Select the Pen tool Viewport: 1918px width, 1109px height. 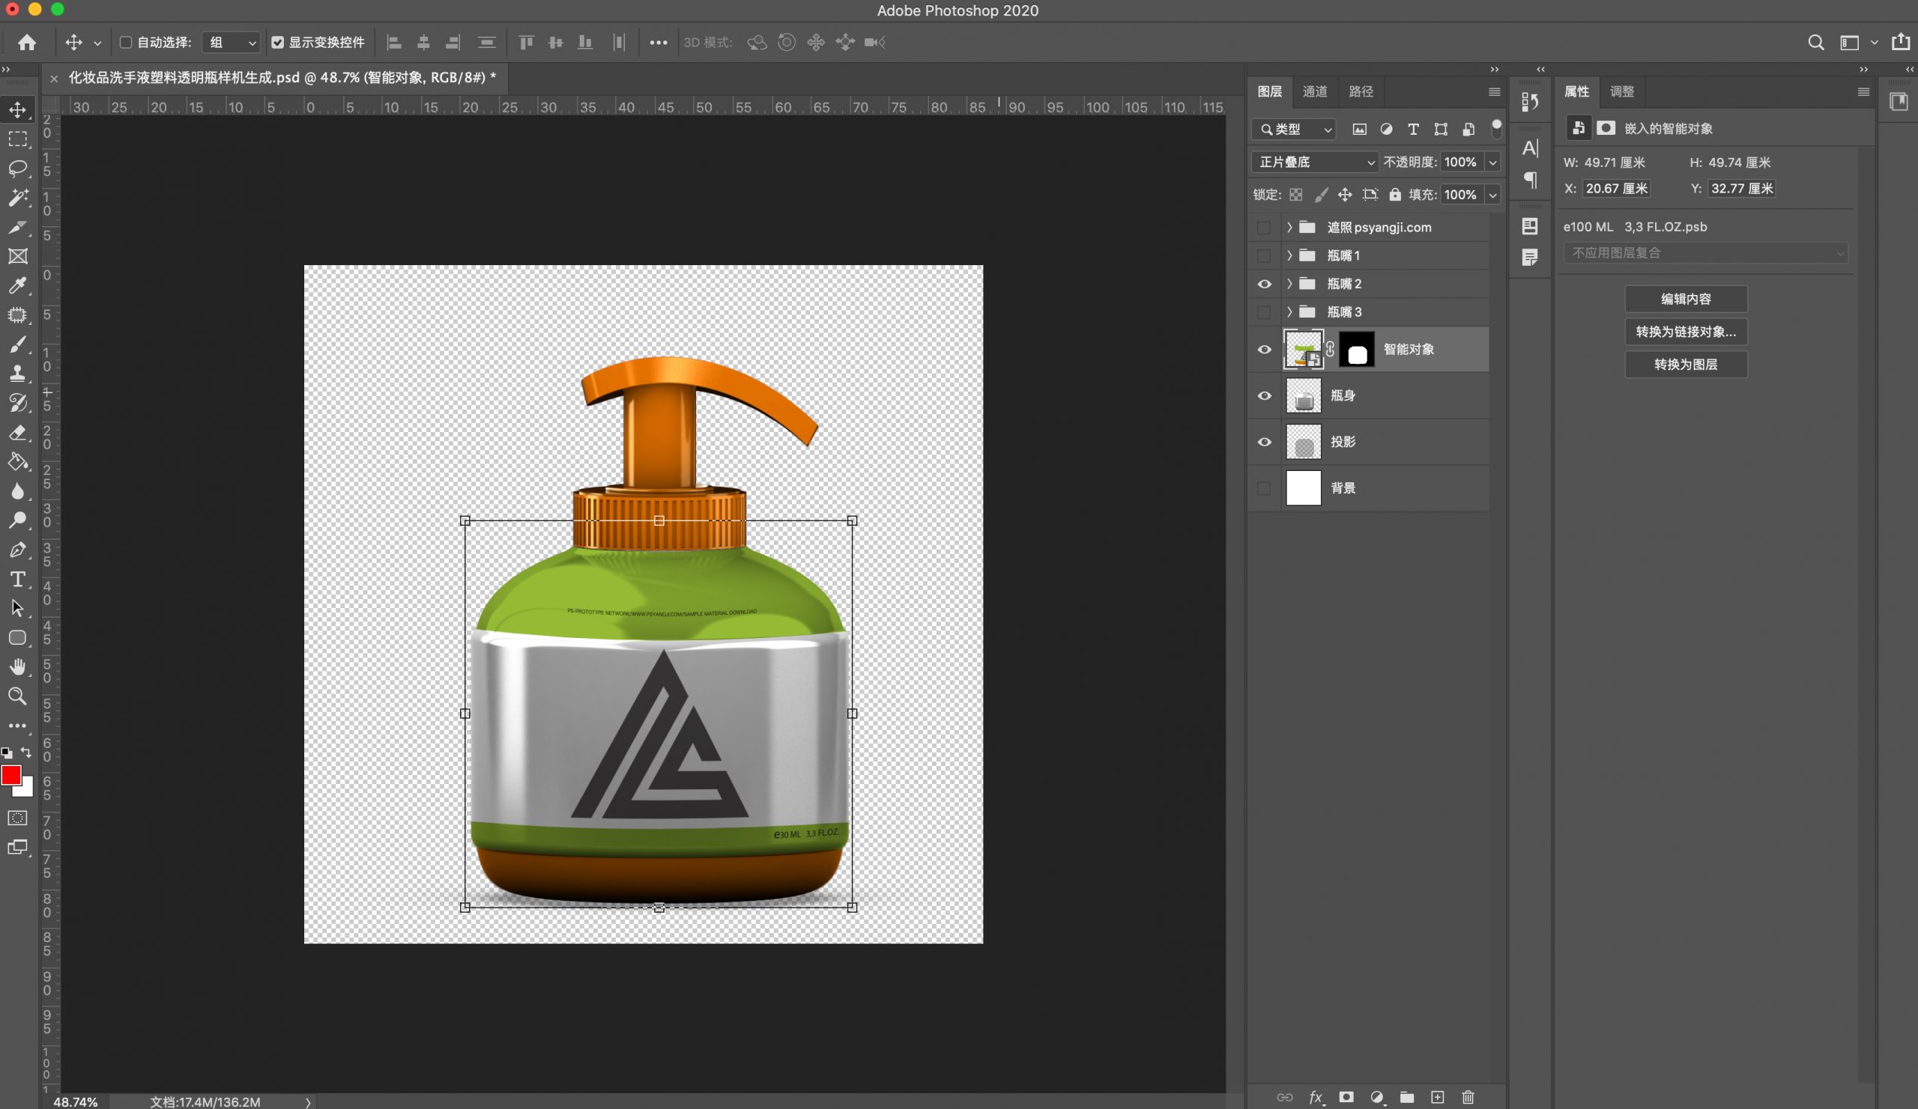(x=17, y=550)
